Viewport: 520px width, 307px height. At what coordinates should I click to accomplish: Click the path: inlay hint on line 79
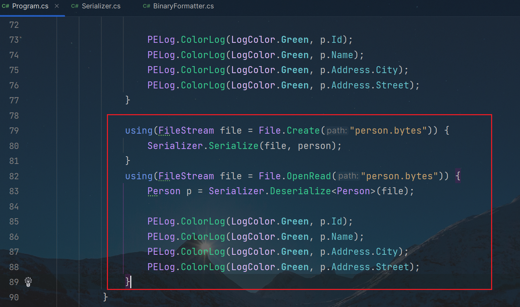click(337, 131)
